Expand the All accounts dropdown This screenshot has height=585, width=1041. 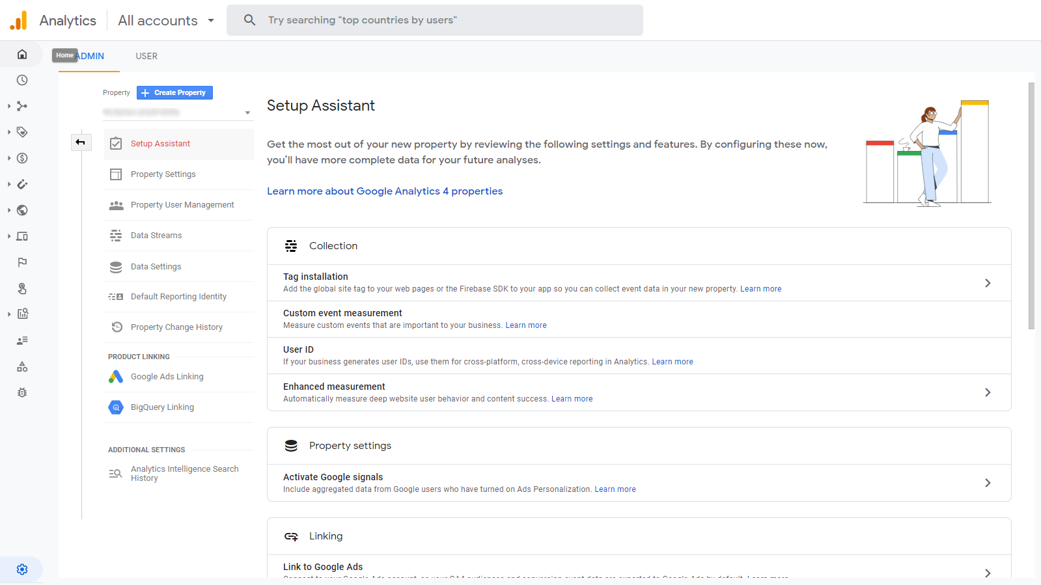(x=166, y=20)
